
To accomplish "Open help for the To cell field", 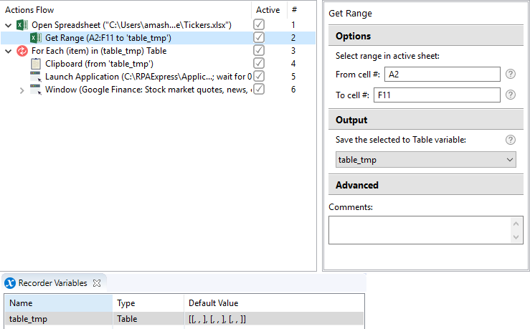I will 511,95.
